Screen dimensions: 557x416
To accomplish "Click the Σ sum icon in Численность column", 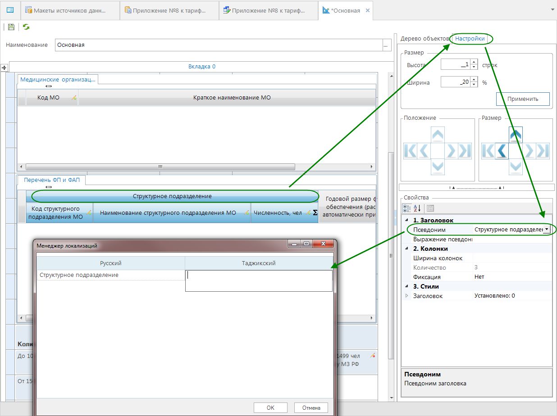I will click(x=315, y=213).
